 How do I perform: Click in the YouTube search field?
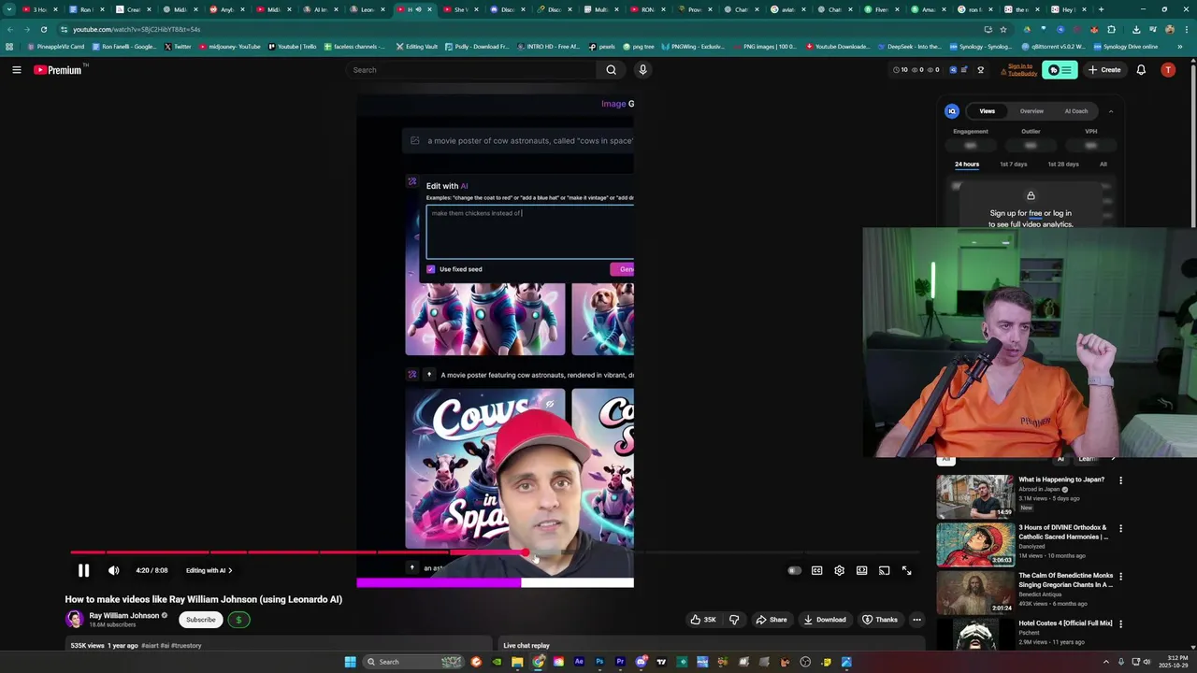click(471, 69)
